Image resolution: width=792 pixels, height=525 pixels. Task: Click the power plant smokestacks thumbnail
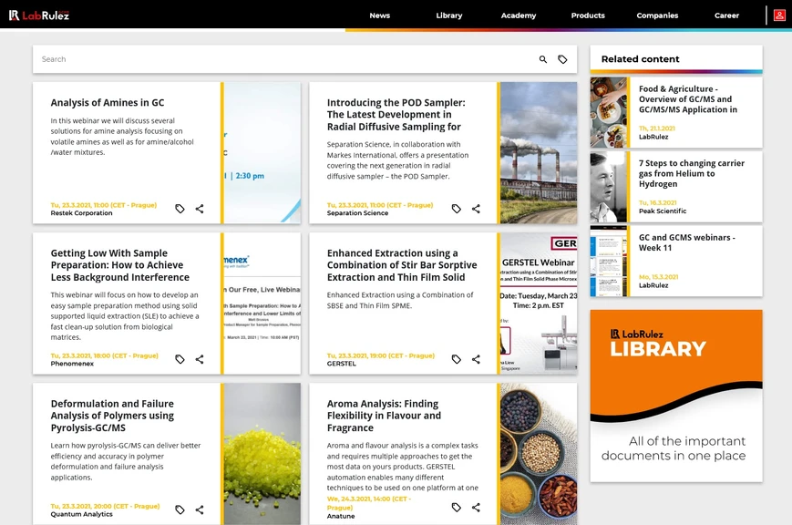pyautogui.click(x=539, y=153)
